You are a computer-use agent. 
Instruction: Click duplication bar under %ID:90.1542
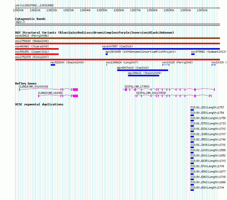click(x=192, y=185)
